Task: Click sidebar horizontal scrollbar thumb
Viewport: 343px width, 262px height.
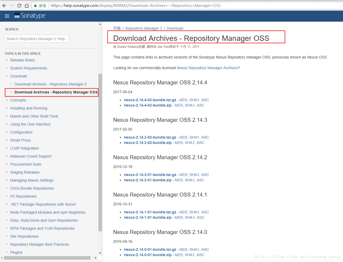Action: 47,258
